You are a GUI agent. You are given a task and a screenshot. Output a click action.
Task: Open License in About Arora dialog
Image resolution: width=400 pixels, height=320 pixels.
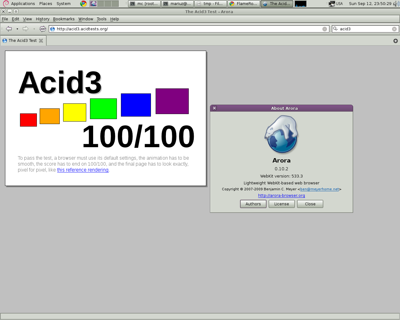pyautogui.click(x=282, y=204)
